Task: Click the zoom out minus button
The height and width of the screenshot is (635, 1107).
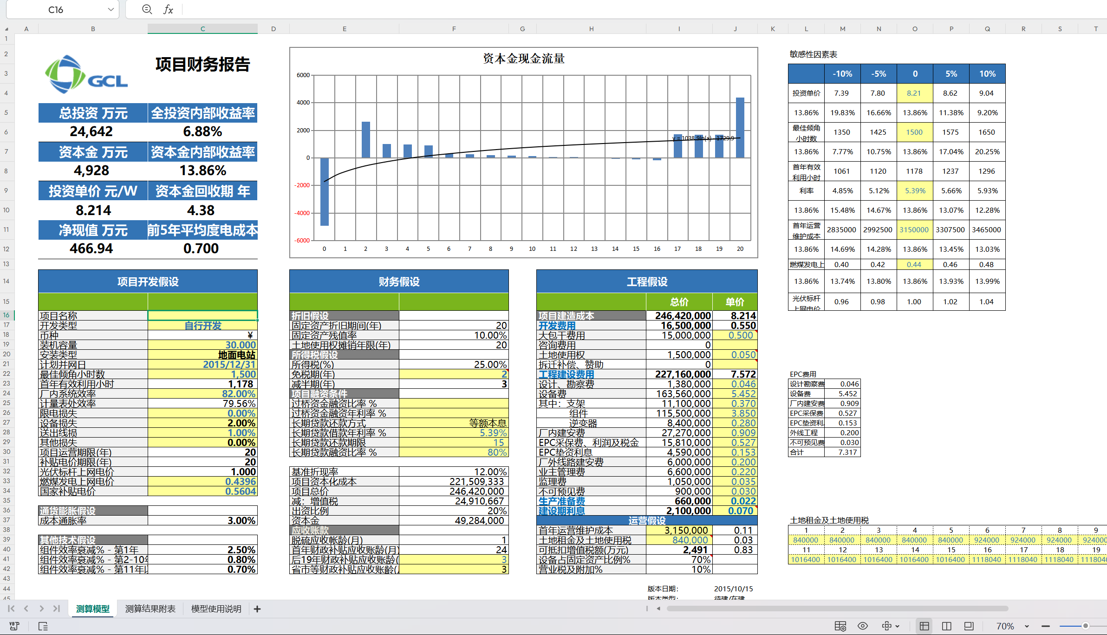Action: tap(1046, 626)
